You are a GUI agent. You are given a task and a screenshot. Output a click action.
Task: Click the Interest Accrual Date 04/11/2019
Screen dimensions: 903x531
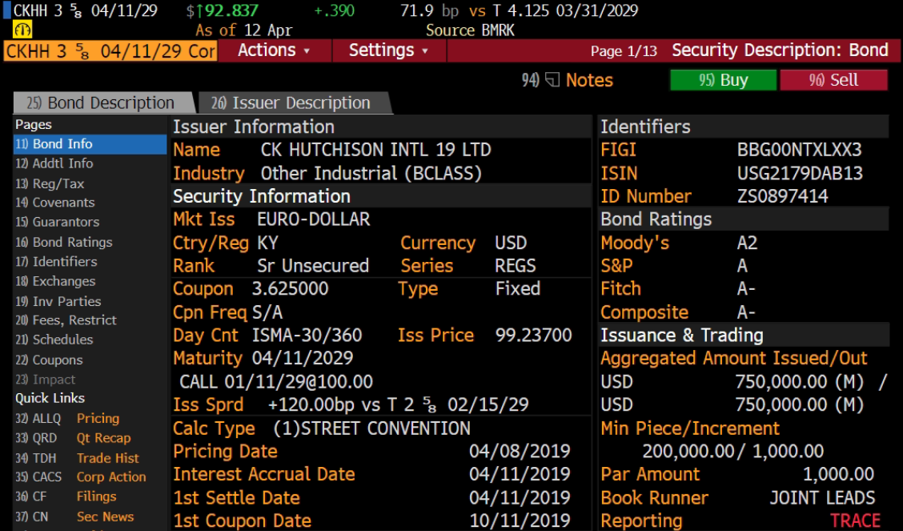tap(520, 474)
